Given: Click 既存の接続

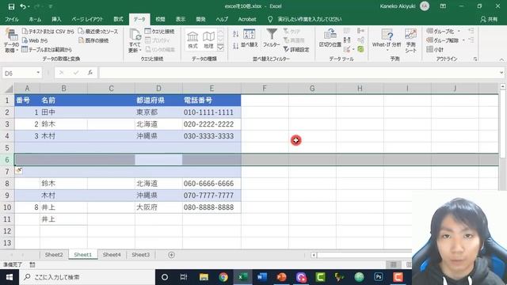Looking at the screenshot, I should tap(93, 40).
